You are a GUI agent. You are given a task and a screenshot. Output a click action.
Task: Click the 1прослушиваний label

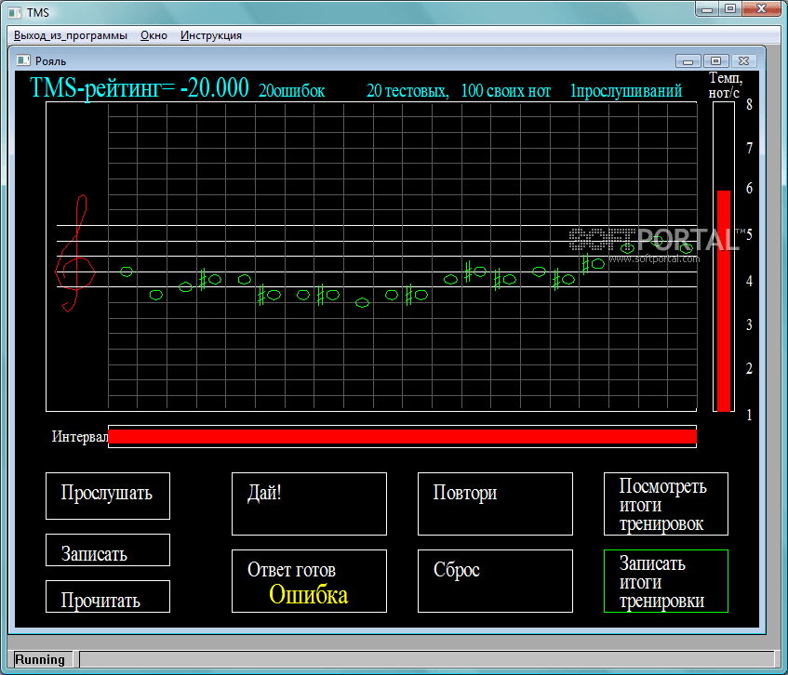click(x=626, y=91)
